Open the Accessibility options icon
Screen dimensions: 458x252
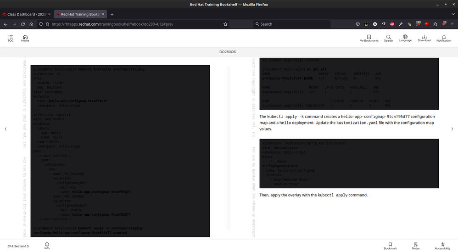[442, 246]
